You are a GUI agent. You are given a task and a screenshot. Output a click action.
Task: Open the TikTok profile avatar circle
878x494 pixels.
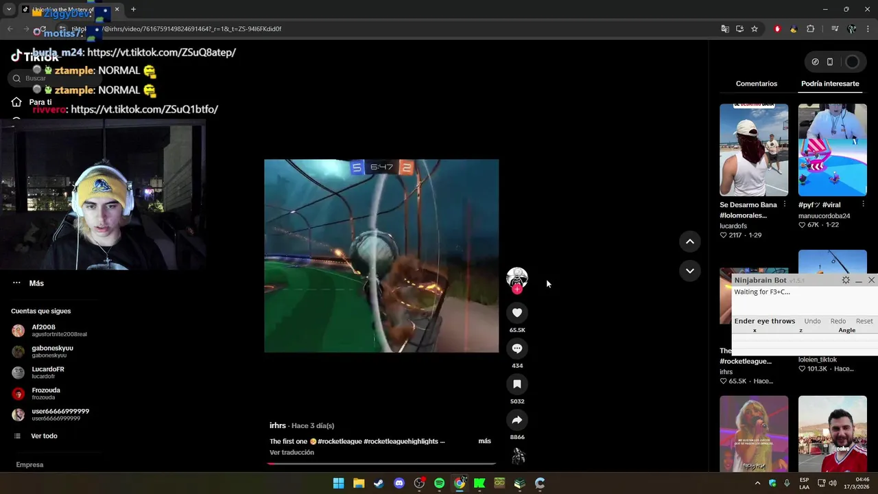[x=852, y=62]
